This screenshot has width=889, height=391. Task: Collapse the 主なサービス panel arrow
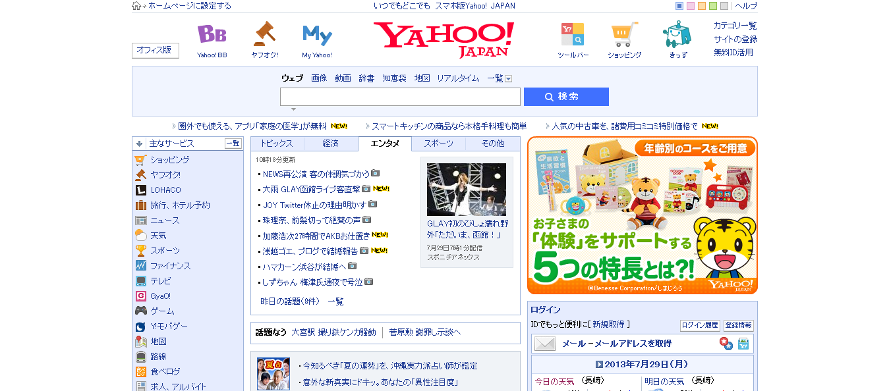pos(140,143)
